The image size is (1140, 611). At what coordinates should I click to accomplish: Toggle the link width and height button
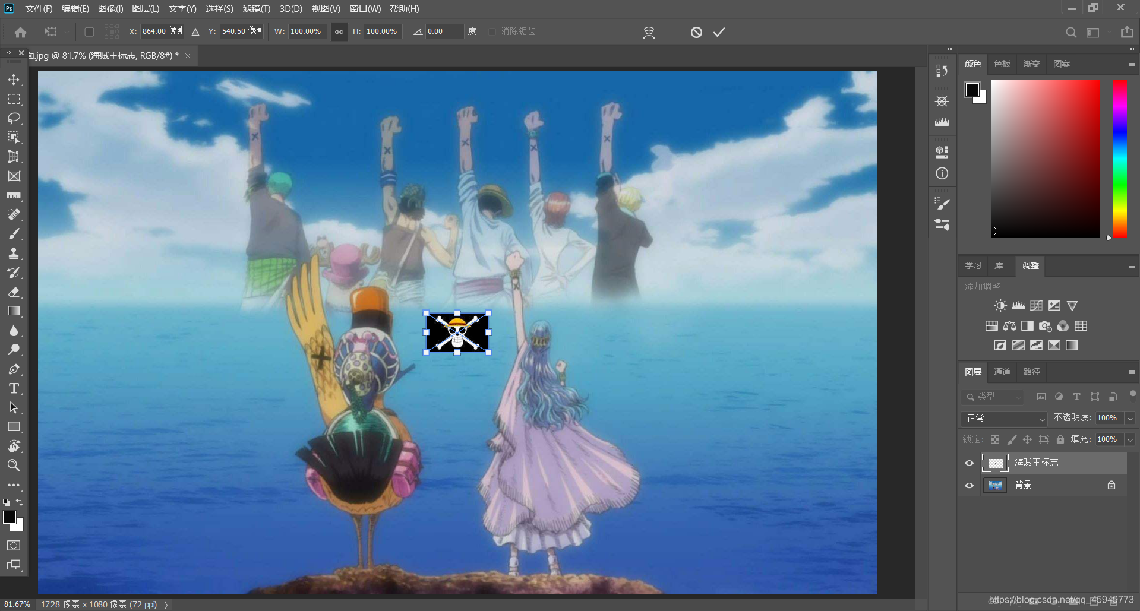pos(339,31)
